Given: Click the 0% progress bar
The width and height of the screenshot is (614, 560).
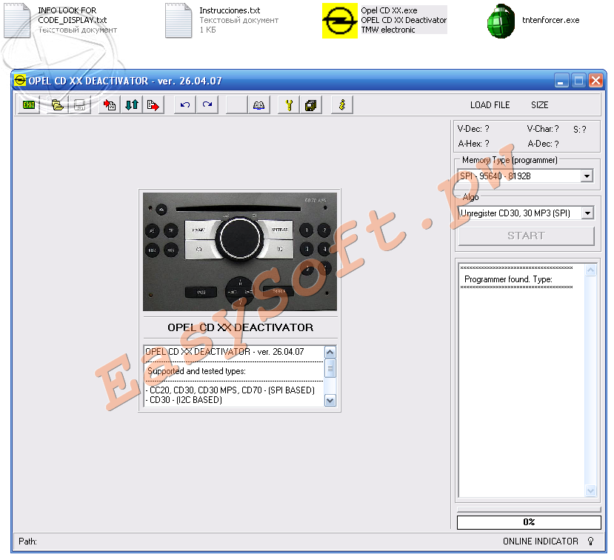Looking at the screenshot, I should (529, 522).
